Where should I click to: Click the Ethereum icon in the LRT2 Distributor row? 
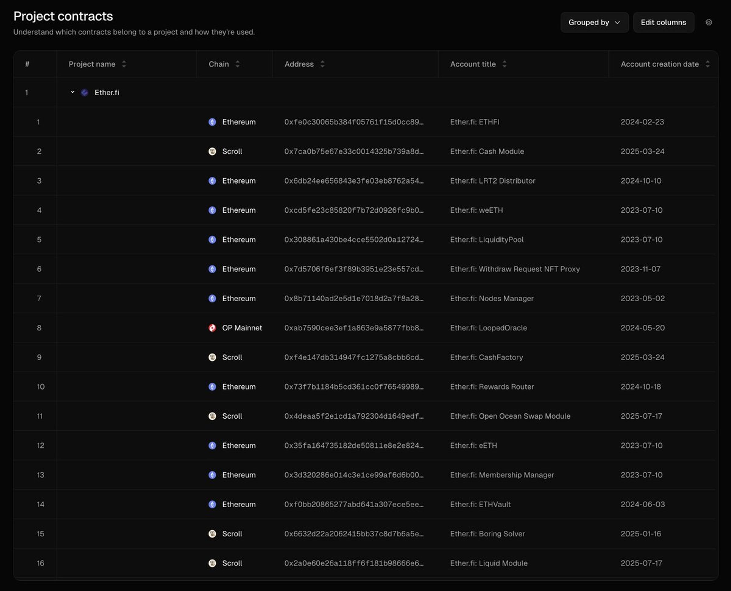coord(212,181)
